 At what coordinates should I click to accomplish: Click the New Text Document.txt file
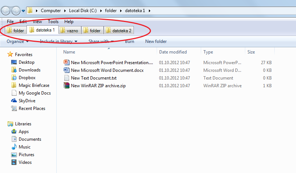(x=94, y=78)
